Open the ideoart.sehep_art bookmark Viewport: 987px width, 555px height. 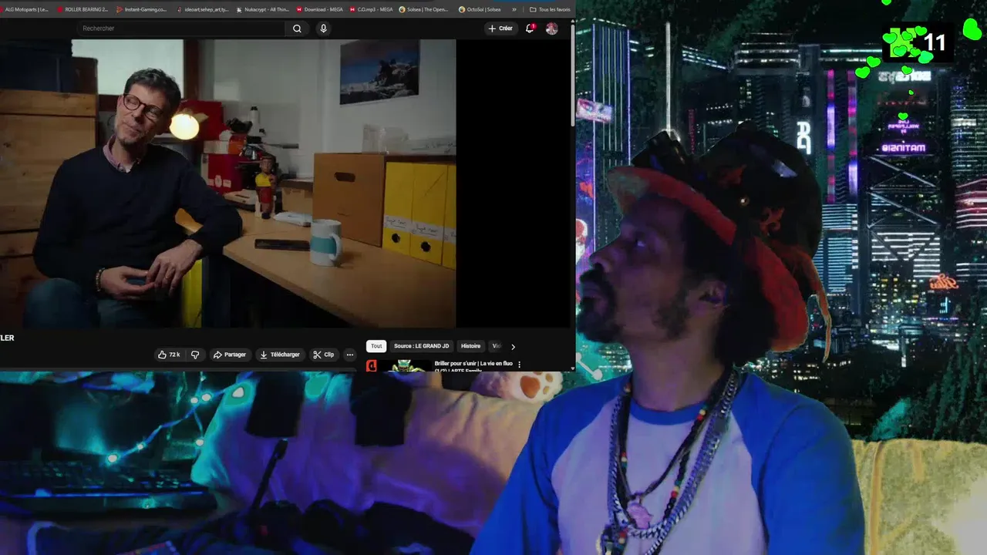[x=202, y=9]
